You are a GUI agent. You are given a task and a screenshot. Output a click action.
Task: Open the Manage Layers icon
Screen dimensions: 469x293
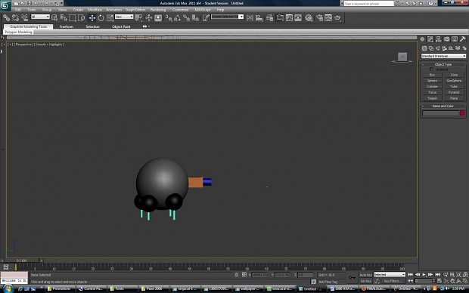coord(270,18)
